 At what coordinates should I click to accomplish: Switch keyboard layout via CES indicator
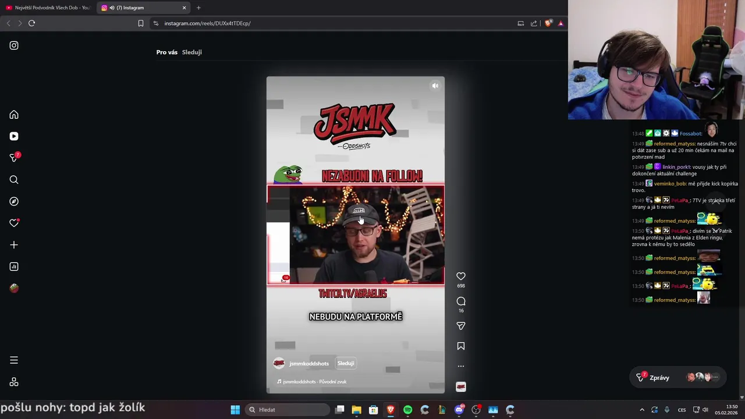coord(682,410)
